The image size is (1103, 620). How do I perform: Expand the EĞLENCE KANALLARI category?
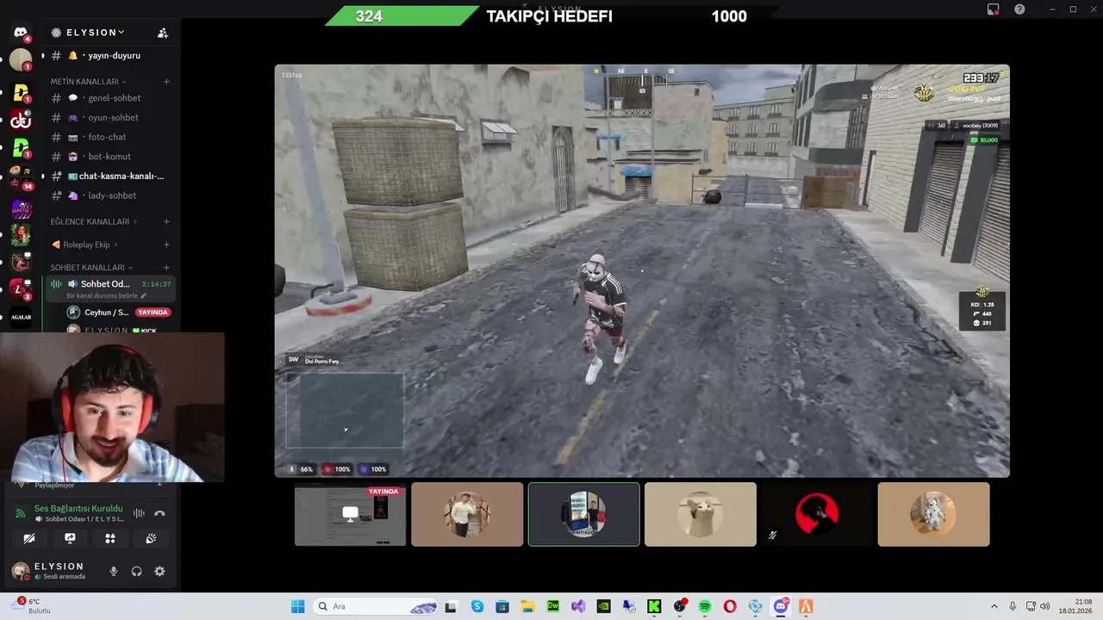click(93, 221)
